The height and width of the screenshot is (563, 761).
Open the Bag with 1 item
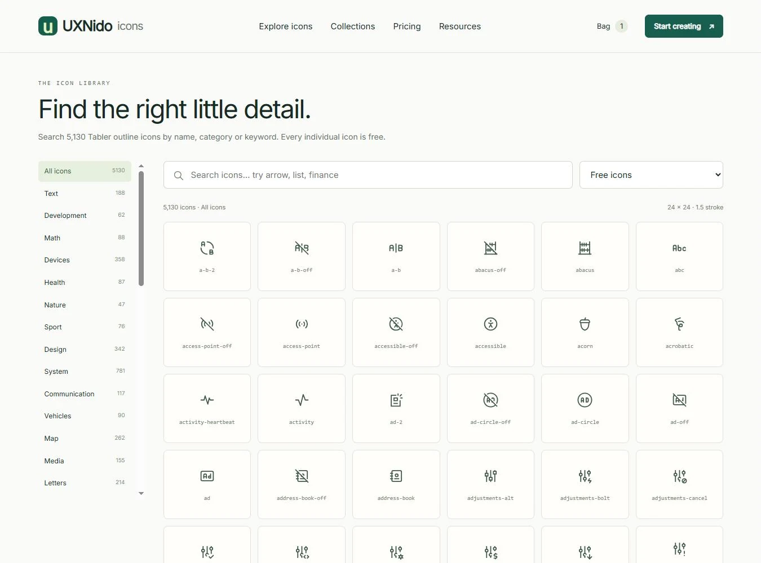(612, 26)
